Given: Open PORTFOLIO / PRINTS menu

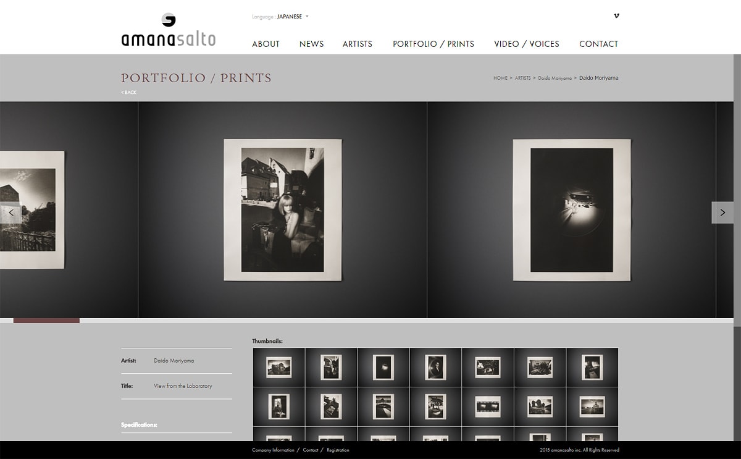Looking at the screenshot, I should 433,44.
